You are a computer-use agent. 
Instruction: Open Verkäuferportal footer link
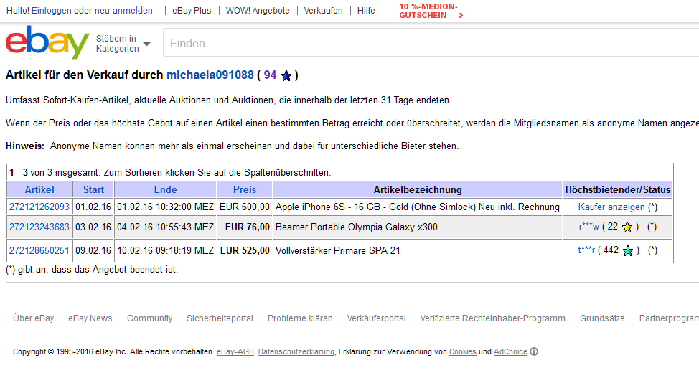click(x=377, y=318)
